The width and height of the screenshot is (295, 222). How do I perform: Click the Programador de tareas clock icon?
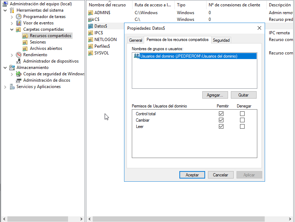(x=19, y=17)
